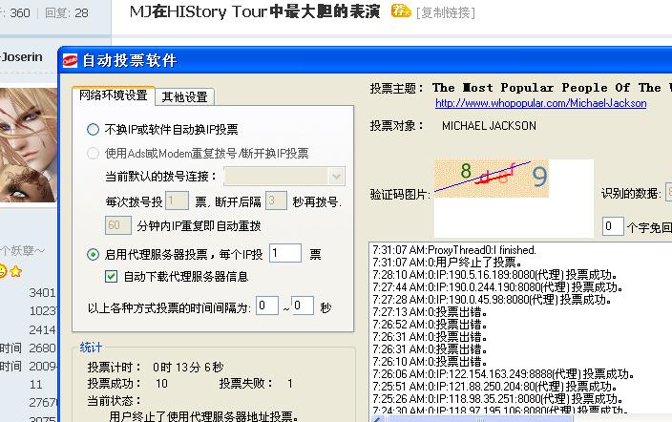This screenshot has width=672, height=422.
Task: Click the recommend badge beside the post title
Action: tap(400, 11)
